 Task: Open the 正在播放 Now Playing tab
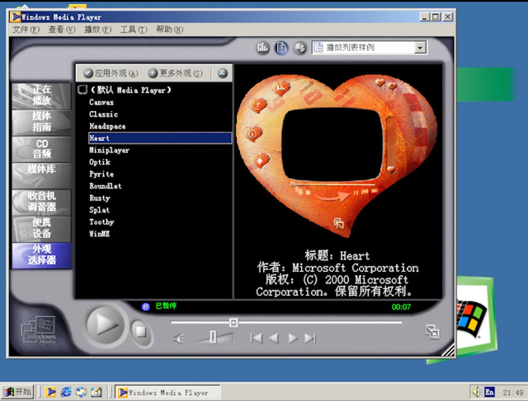coord(41,96)
